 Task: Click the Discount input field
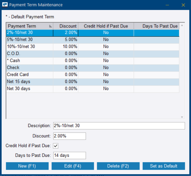point(70,136)
